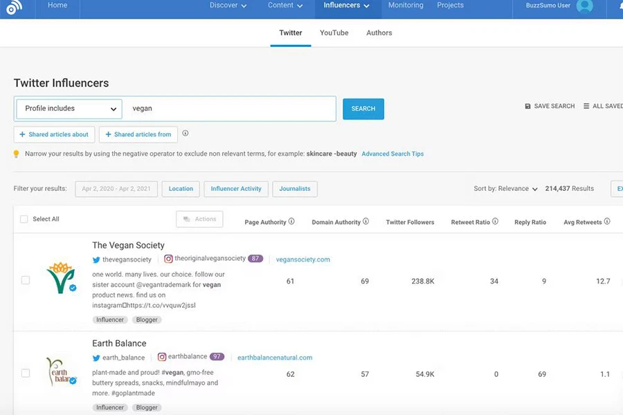
Task: Click the Avg Retweets info icon
Action: 607,221
